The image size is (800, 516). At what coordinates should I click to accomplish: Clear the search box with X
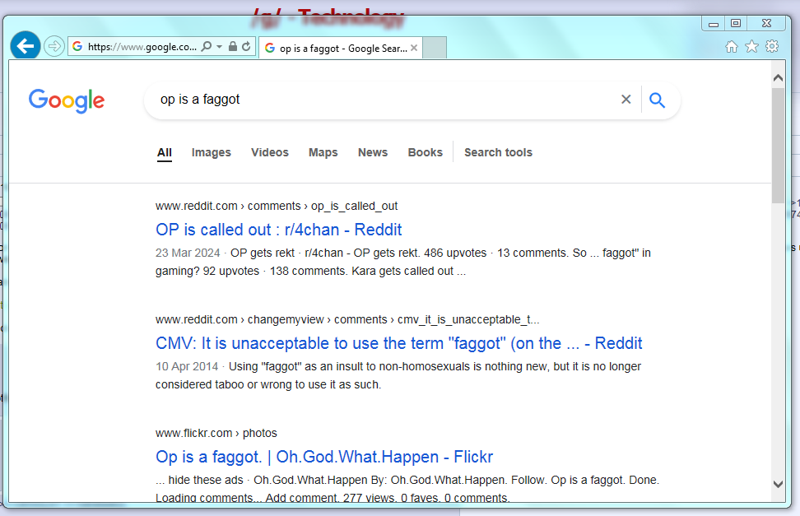(x=626, y=100)
